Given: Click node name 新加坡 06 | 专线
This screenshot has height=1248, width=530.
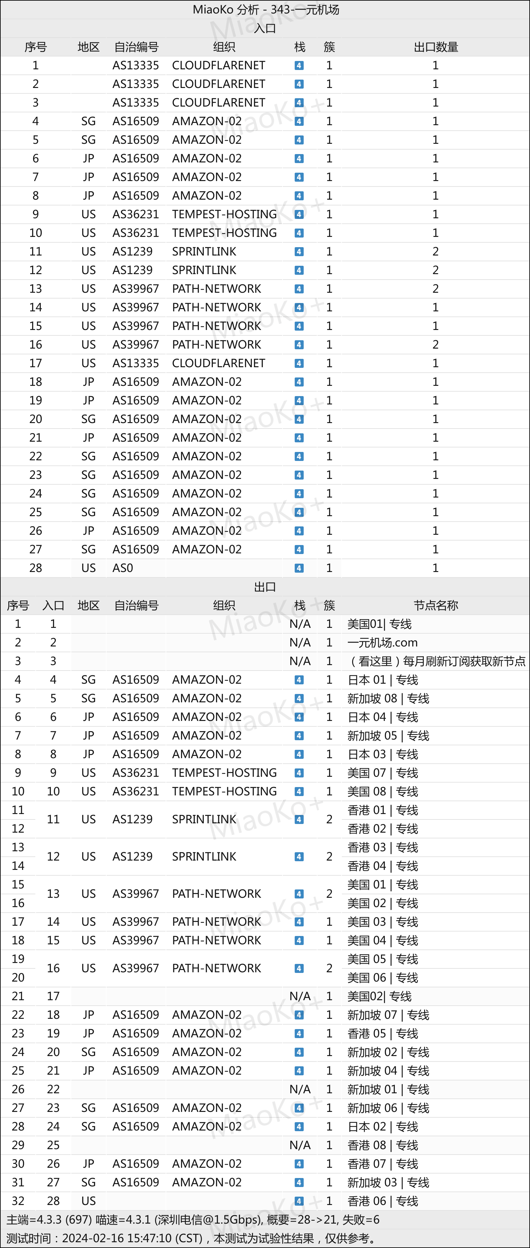Looking at the screenshot, I should [x=388, y=1108].
